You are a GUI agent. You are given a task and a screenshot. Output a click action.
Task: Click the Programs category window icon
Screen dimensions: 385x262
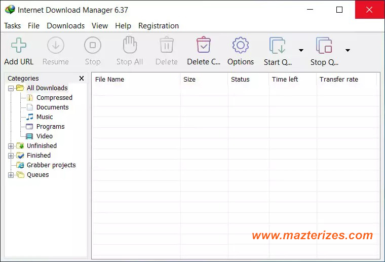pyautogui.click(x=29, y=127)
